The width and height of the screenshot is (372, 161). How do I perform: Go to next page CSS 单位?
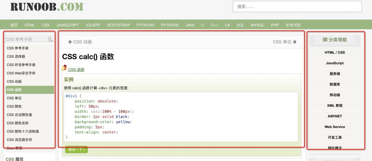click(285, 42)
